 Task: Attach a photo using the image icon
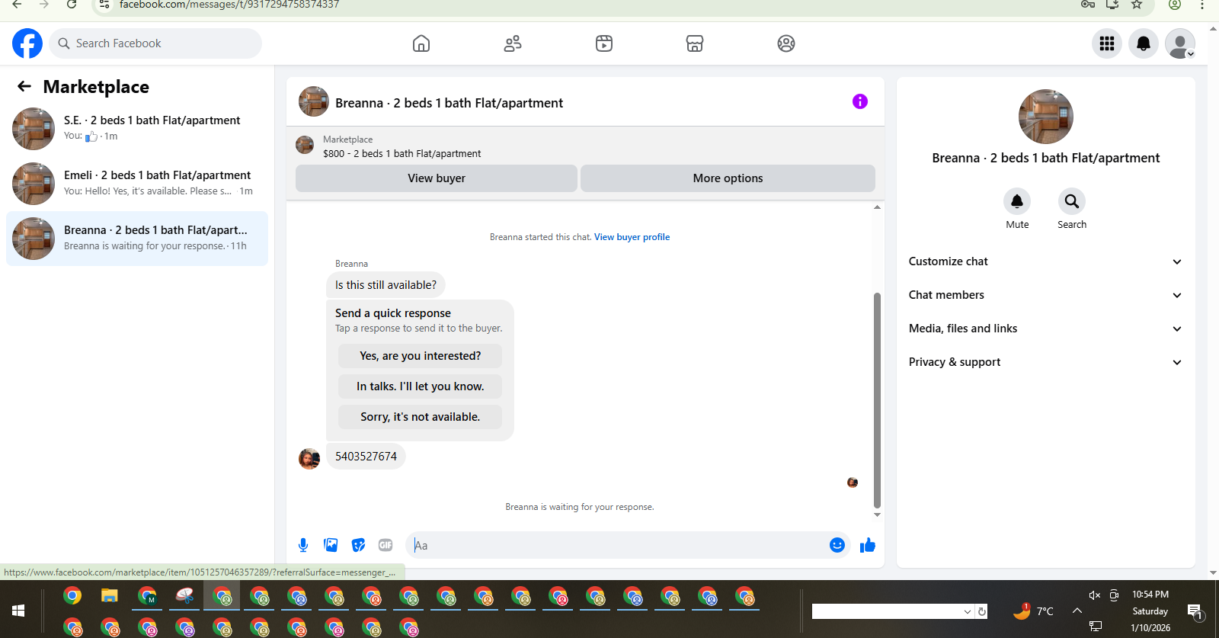[x=331, y=545]
